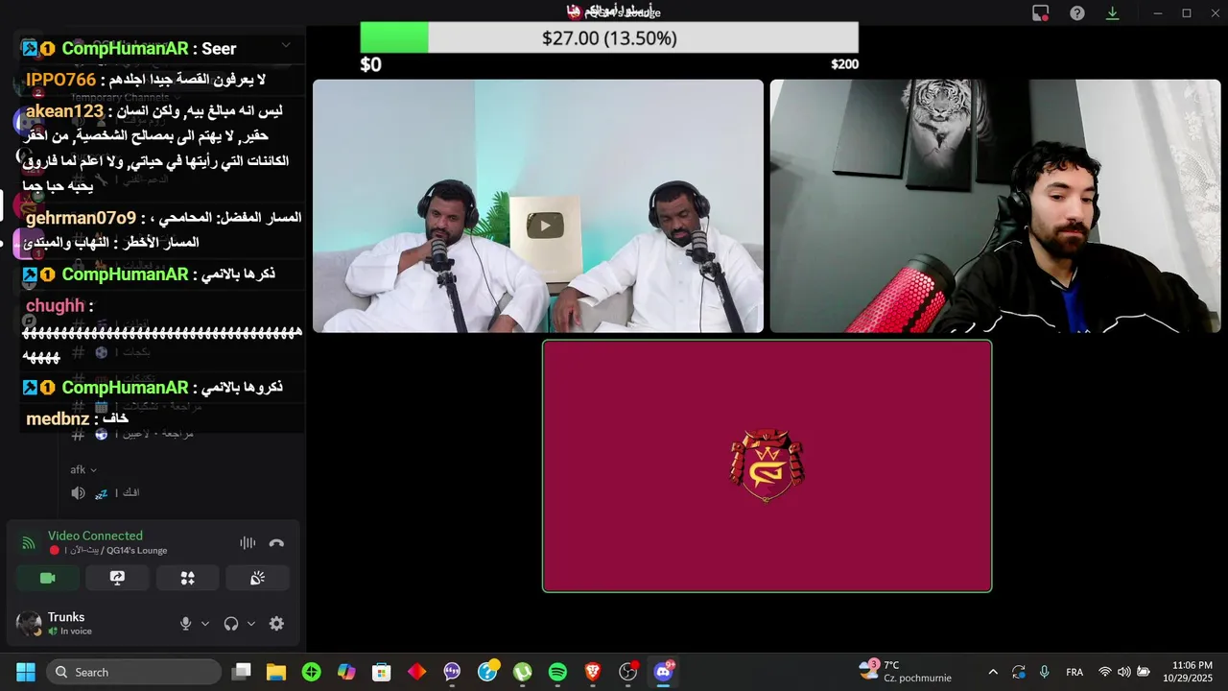Turn off the camera in Discord
Viewport: 1228px width, 691px height.
point(48,578)
